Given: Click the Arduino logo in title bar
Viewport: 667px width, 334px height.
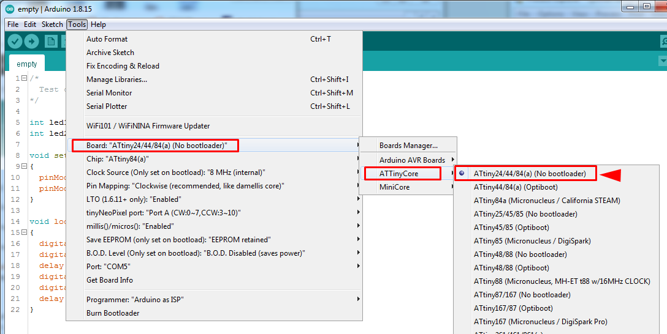Looking at the screenshot, I should pos(10,9).
